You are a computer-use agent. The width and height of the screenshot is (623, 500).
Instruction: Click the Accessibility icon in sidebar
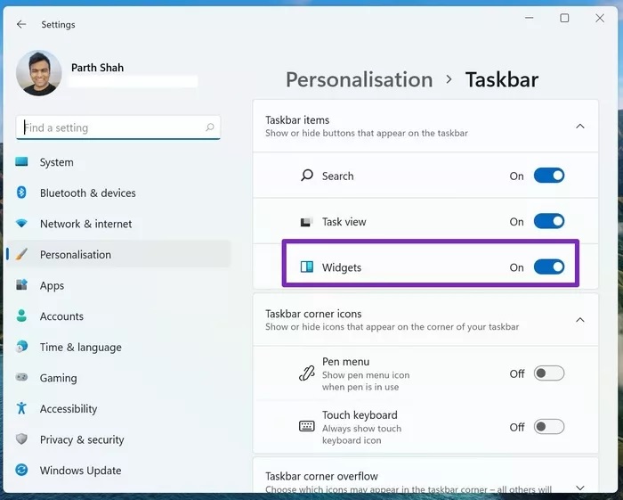click(22, 409)
